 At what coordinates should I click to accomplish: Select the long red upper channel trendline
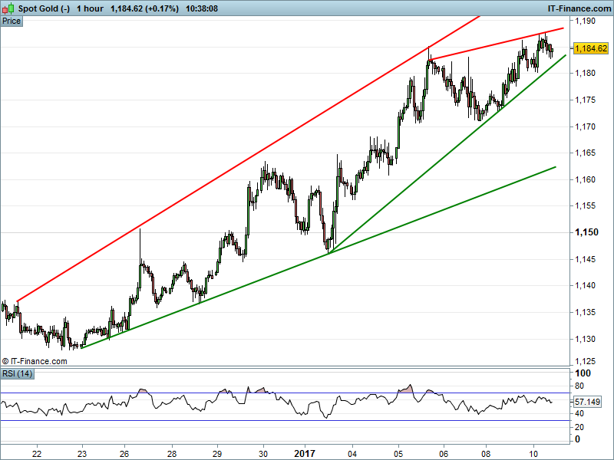[x=248, y=159]
